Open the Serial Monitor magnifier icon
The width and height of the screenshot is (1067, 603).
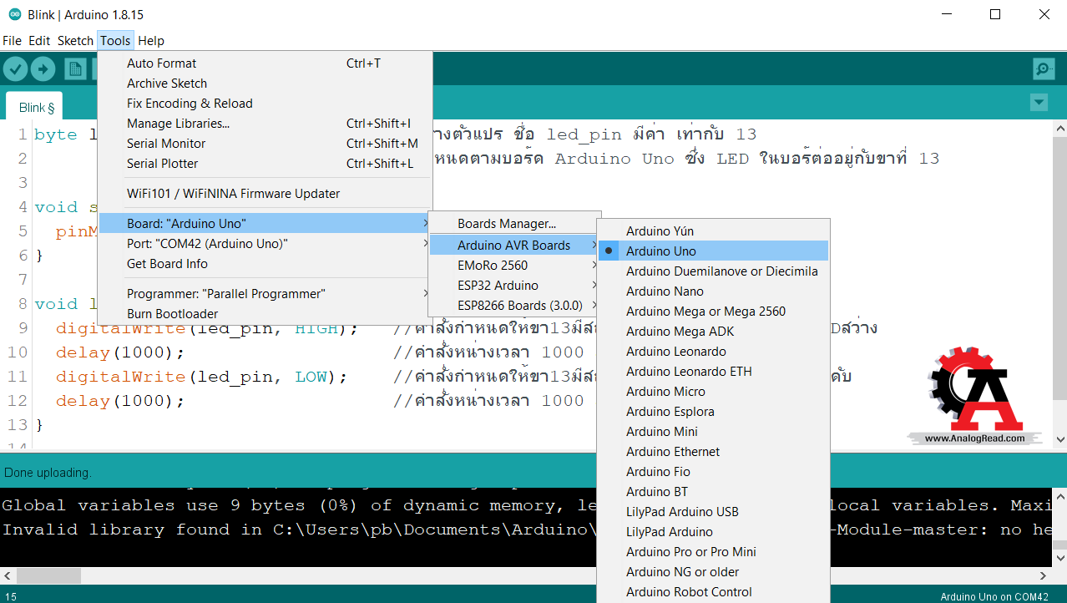pos(1043,69)
